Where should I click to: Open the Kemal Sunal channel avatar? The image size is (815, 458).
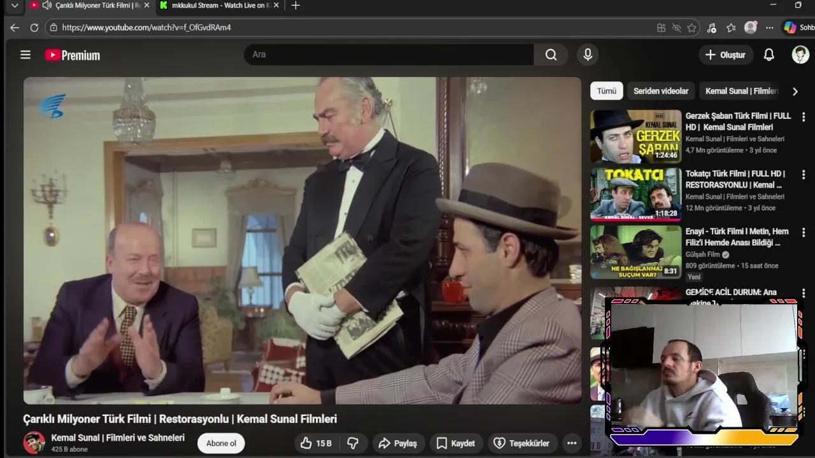[x=34, y=443]
